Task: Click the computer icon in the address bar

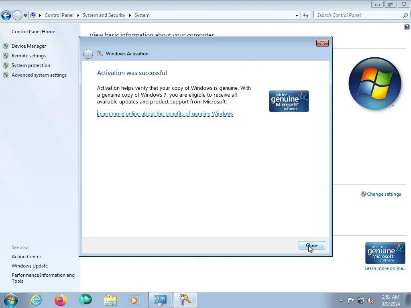Action: pos(33,15)
